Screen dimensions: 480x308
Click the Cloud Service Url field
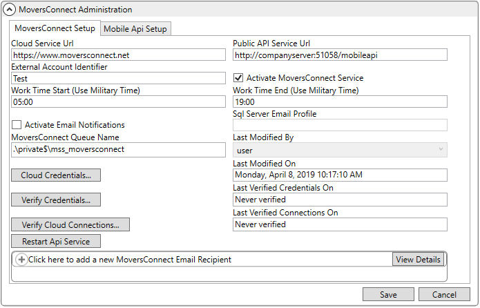tap(118, 55)
